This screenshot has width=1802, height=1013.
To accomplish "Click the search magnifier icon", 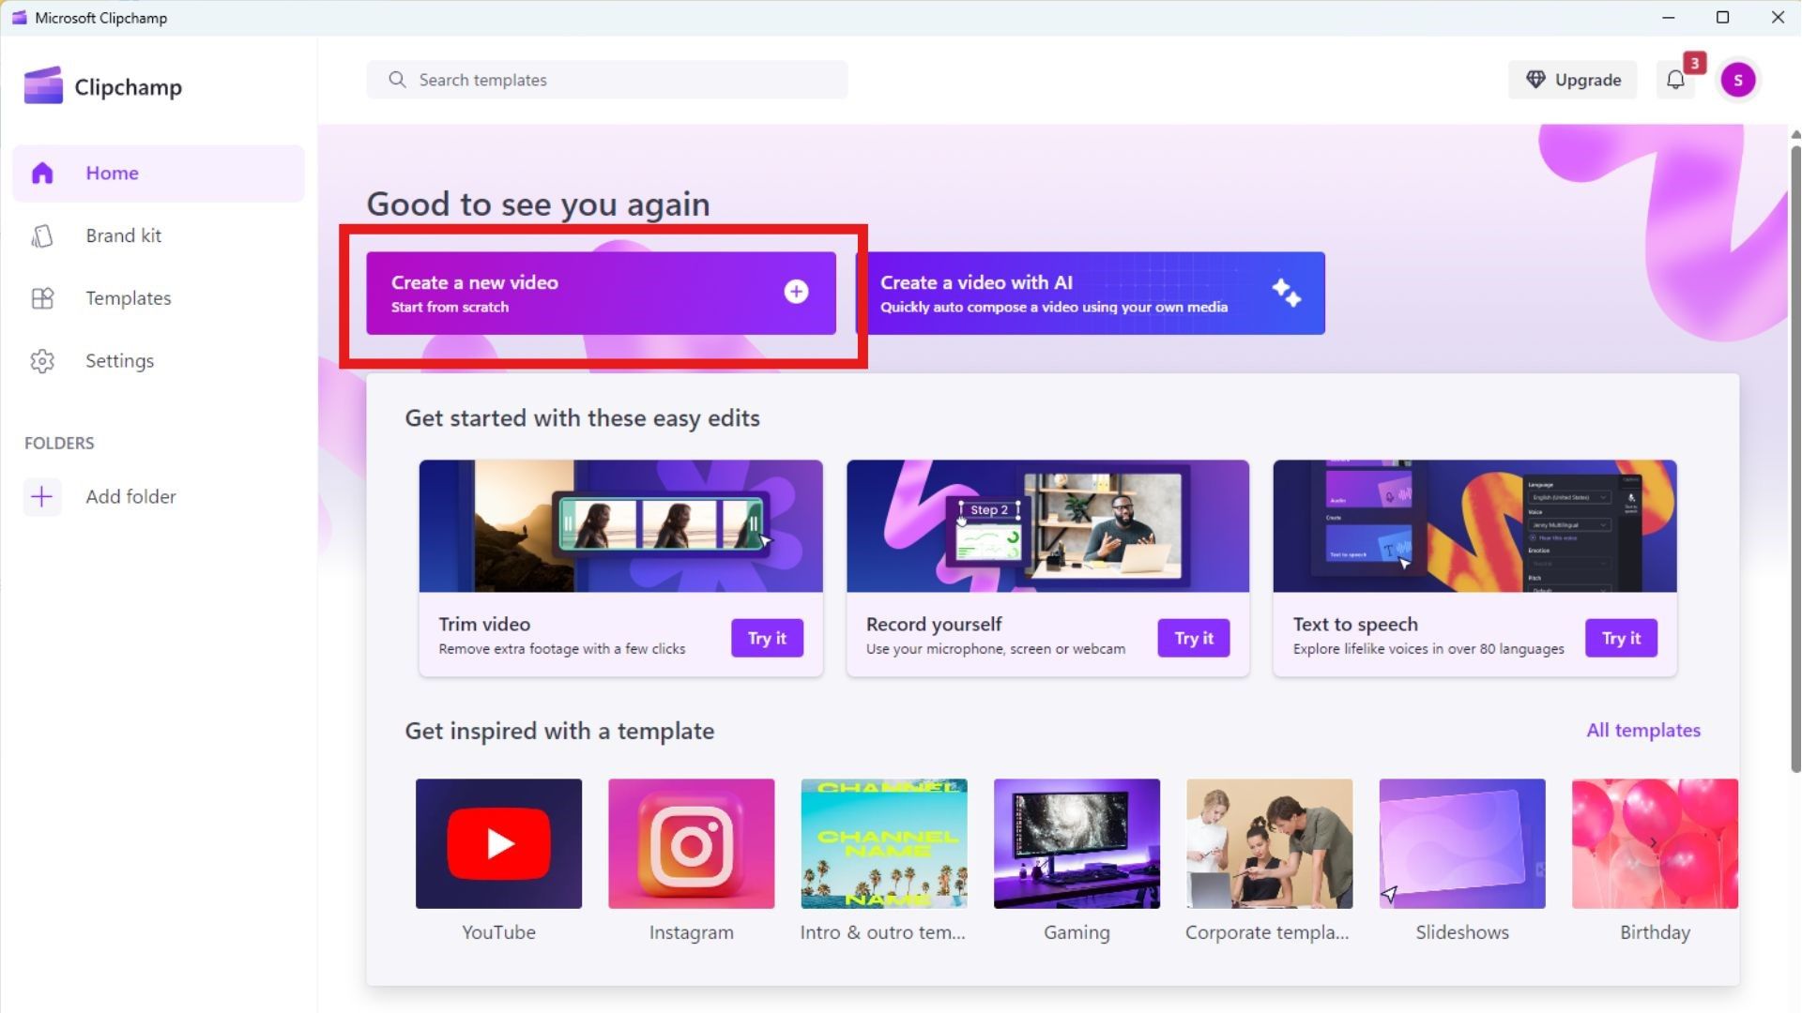I will tap(397, 80).
